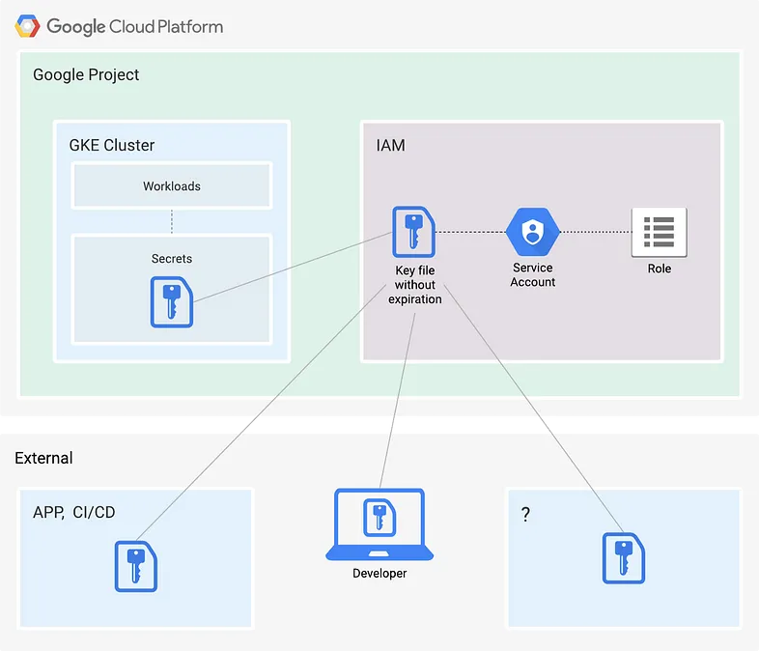
Task: Click the Google Cloud Platform hexagon logo
Action: click(x=27, y=26)
